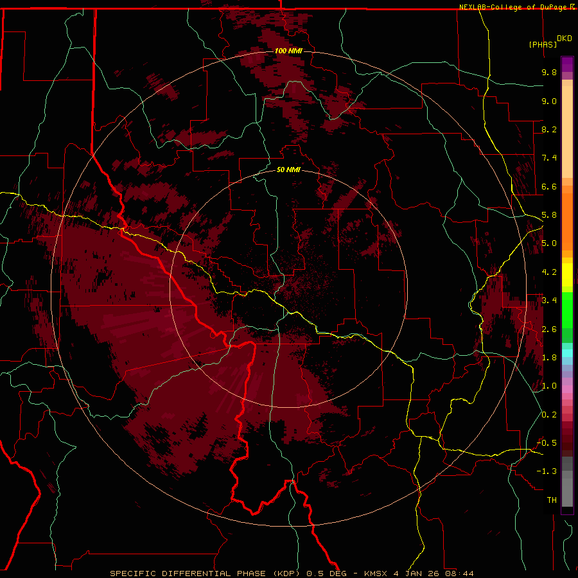Click the 3.4 value on the legend
The height and width of the screenshot is (578, 578).
click(549, 301)
